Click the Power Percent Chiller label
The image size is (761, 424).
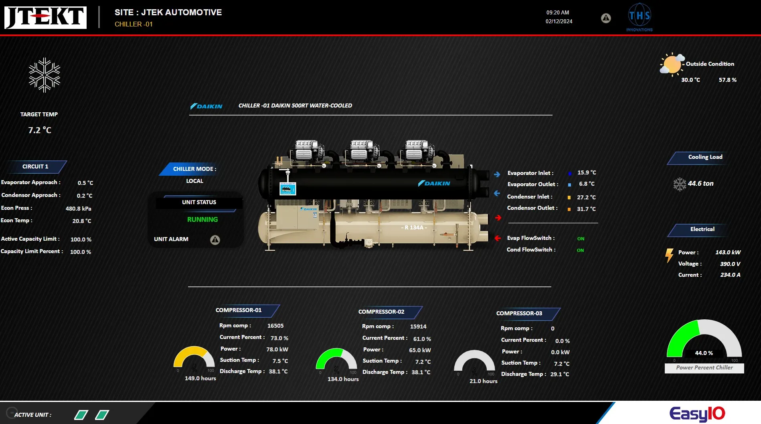point(704,368)
